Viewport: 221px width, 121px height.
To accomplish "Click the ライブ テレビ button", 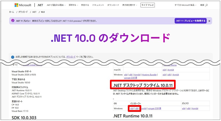I will click(148, 5).
